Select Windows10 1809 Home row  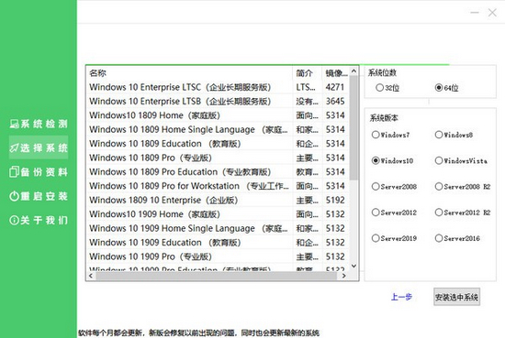point(218,115)
